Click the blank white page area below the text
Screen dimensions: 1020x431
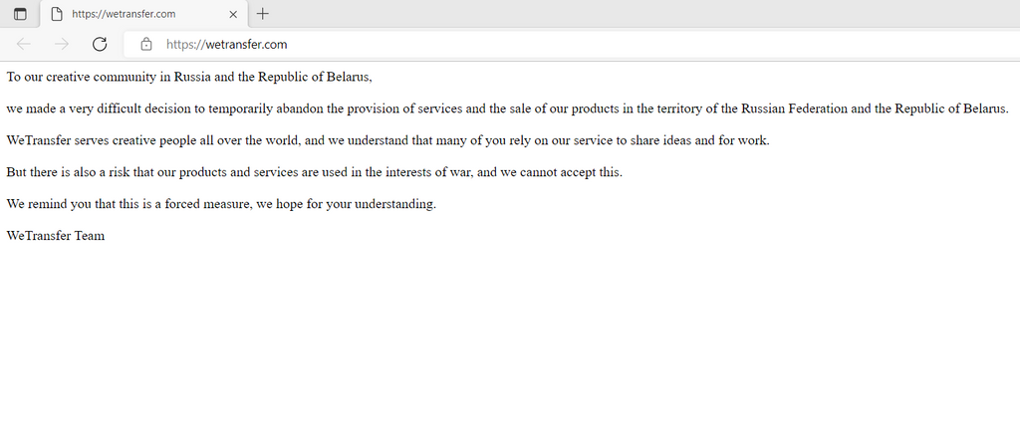pyautogui.click(x=510, y=338)
